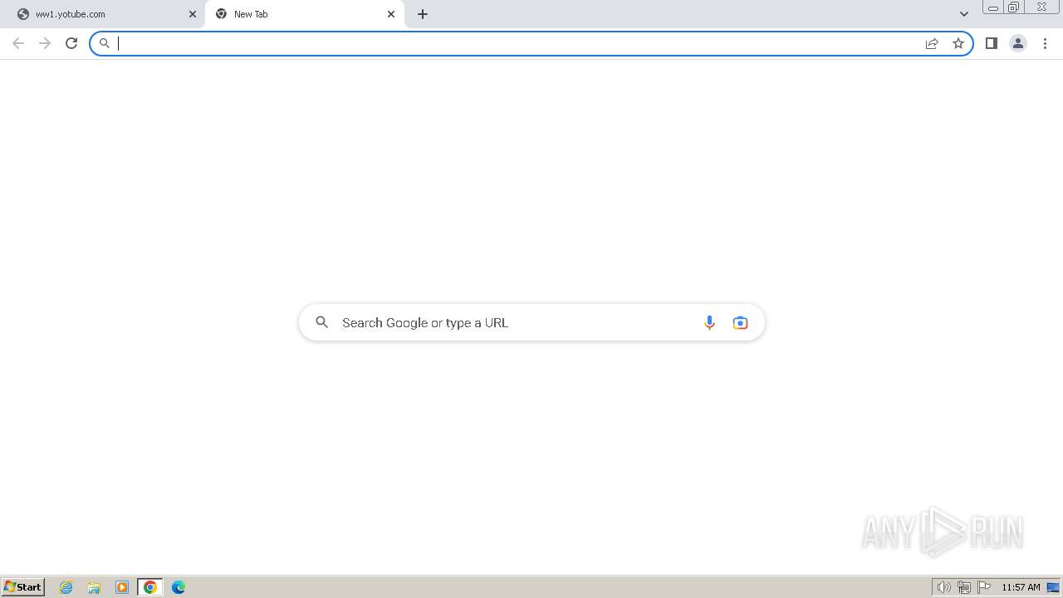Screen dimensions: 1063x598
Task: Expand the tab search dropdown arrow
Action: pyautogui.click(x=964, y=14)
